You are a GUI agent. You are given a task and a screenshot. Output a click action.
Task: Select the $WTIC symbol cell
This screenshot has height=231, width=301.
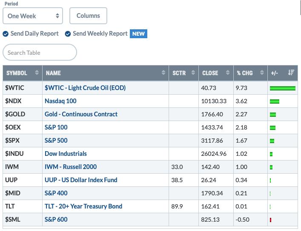pyautogui.click(x=23, y=88)
